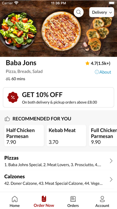The width and height of the screenshot is (117, 209).
Task: Open the Account tab icon
Action: pyautogui.click(x=102, y=199)
